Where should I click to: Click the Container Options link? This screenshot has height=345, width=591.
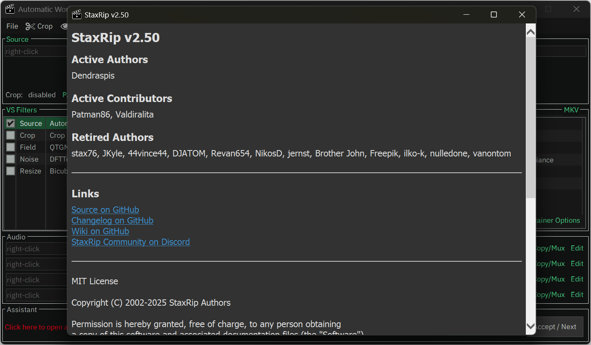558,220
